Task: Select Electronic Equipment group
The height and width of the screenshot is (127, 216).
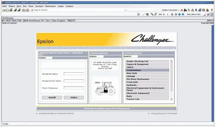Action: (x=147, y=93)
